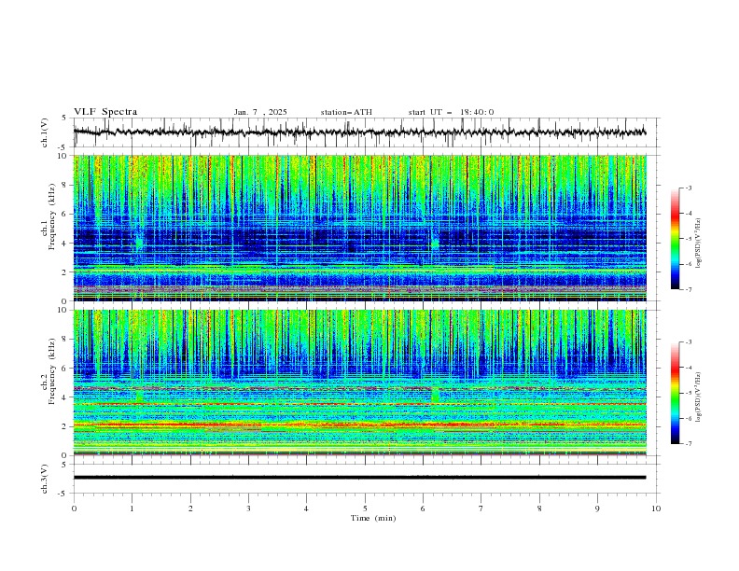Image resolution: width=739 pixels, height=571 pixels.
Task: Click the ch.3 flat voltage trace
Action: 359,478
